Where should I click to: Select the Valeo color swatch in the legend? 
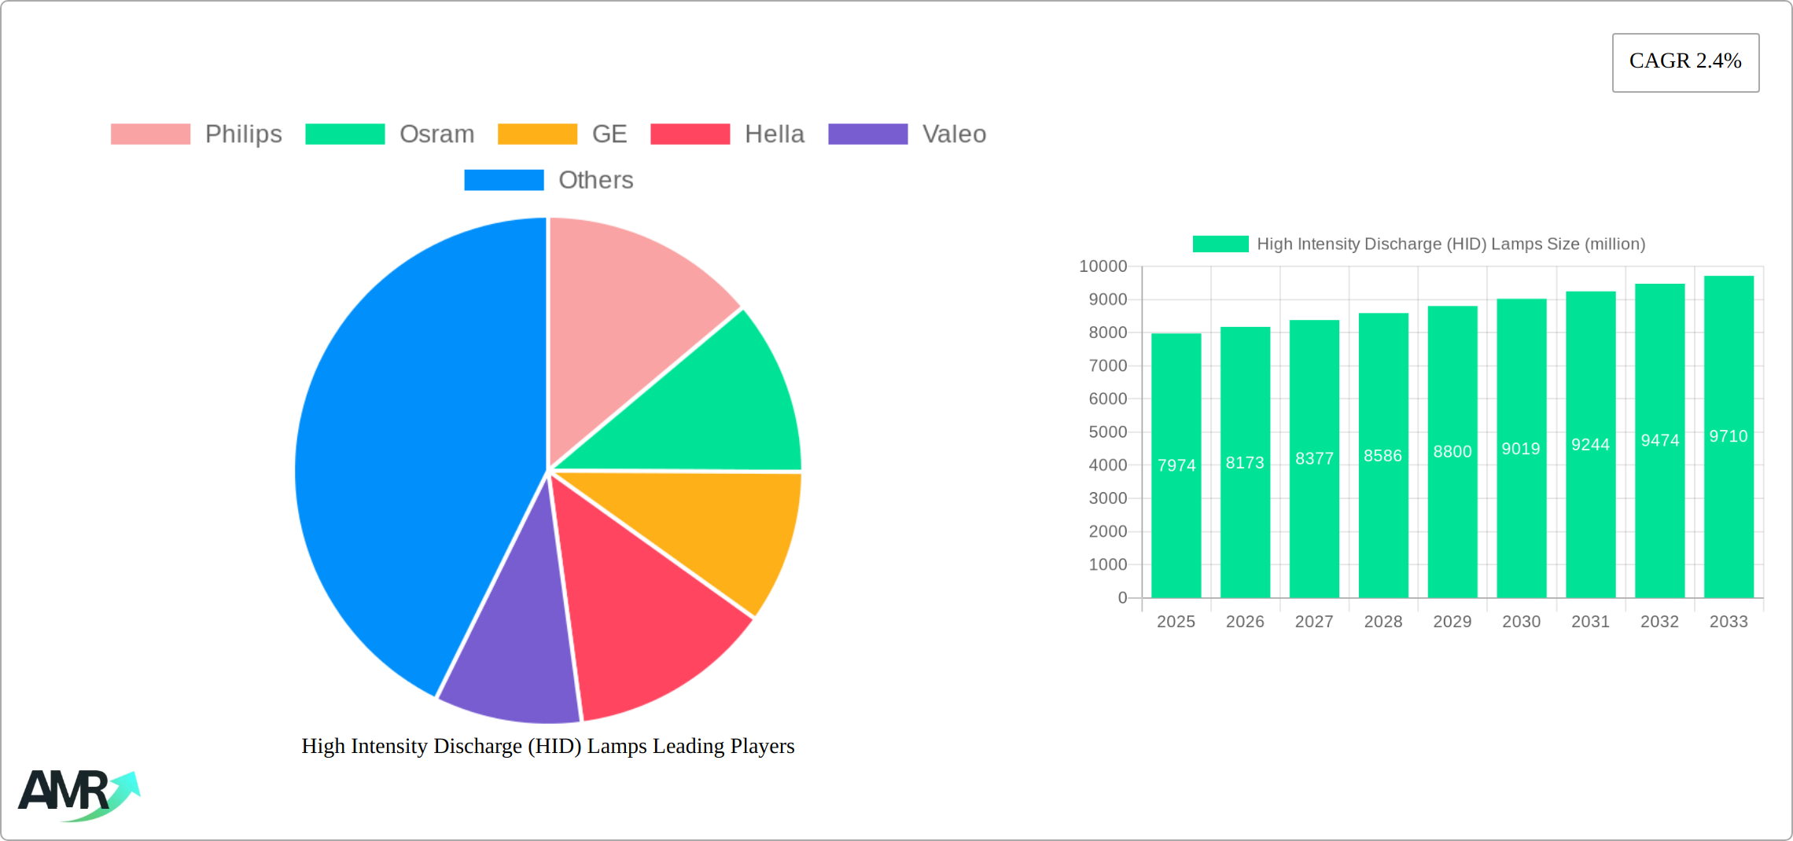868,134
